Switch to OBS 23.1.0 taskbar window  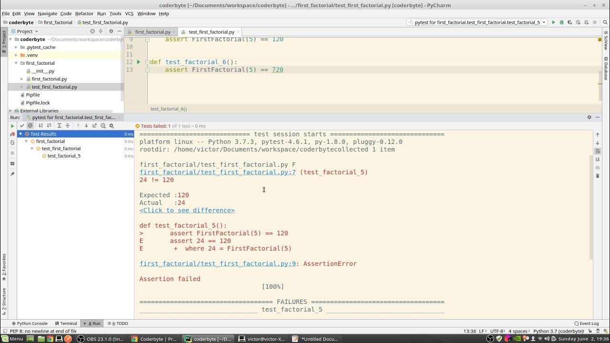coord(101,339)
